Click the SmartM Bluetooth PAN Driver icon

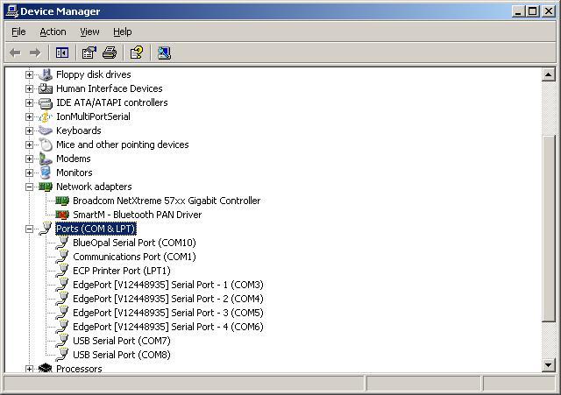[x=62, y=215]
